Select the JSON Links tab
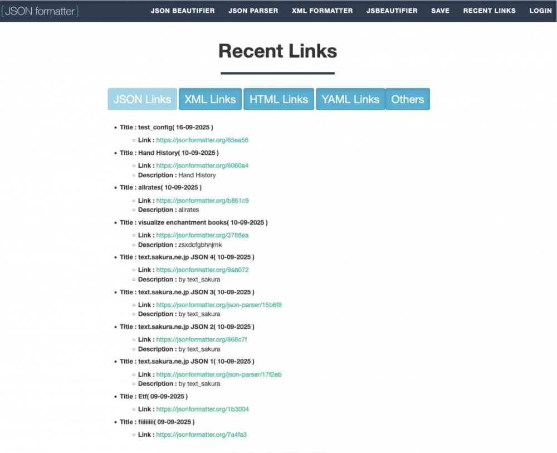This screenshot has width=557, height=453. pyautogui.click(x=142, y=99)
